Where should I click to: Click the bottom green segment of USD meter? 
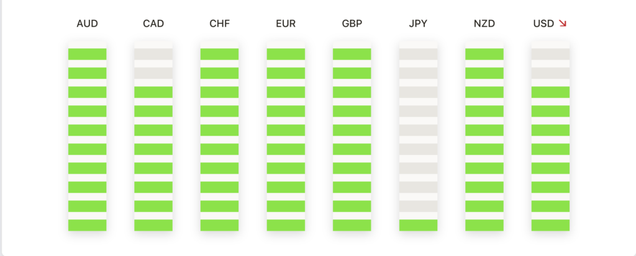coord(550,225)
